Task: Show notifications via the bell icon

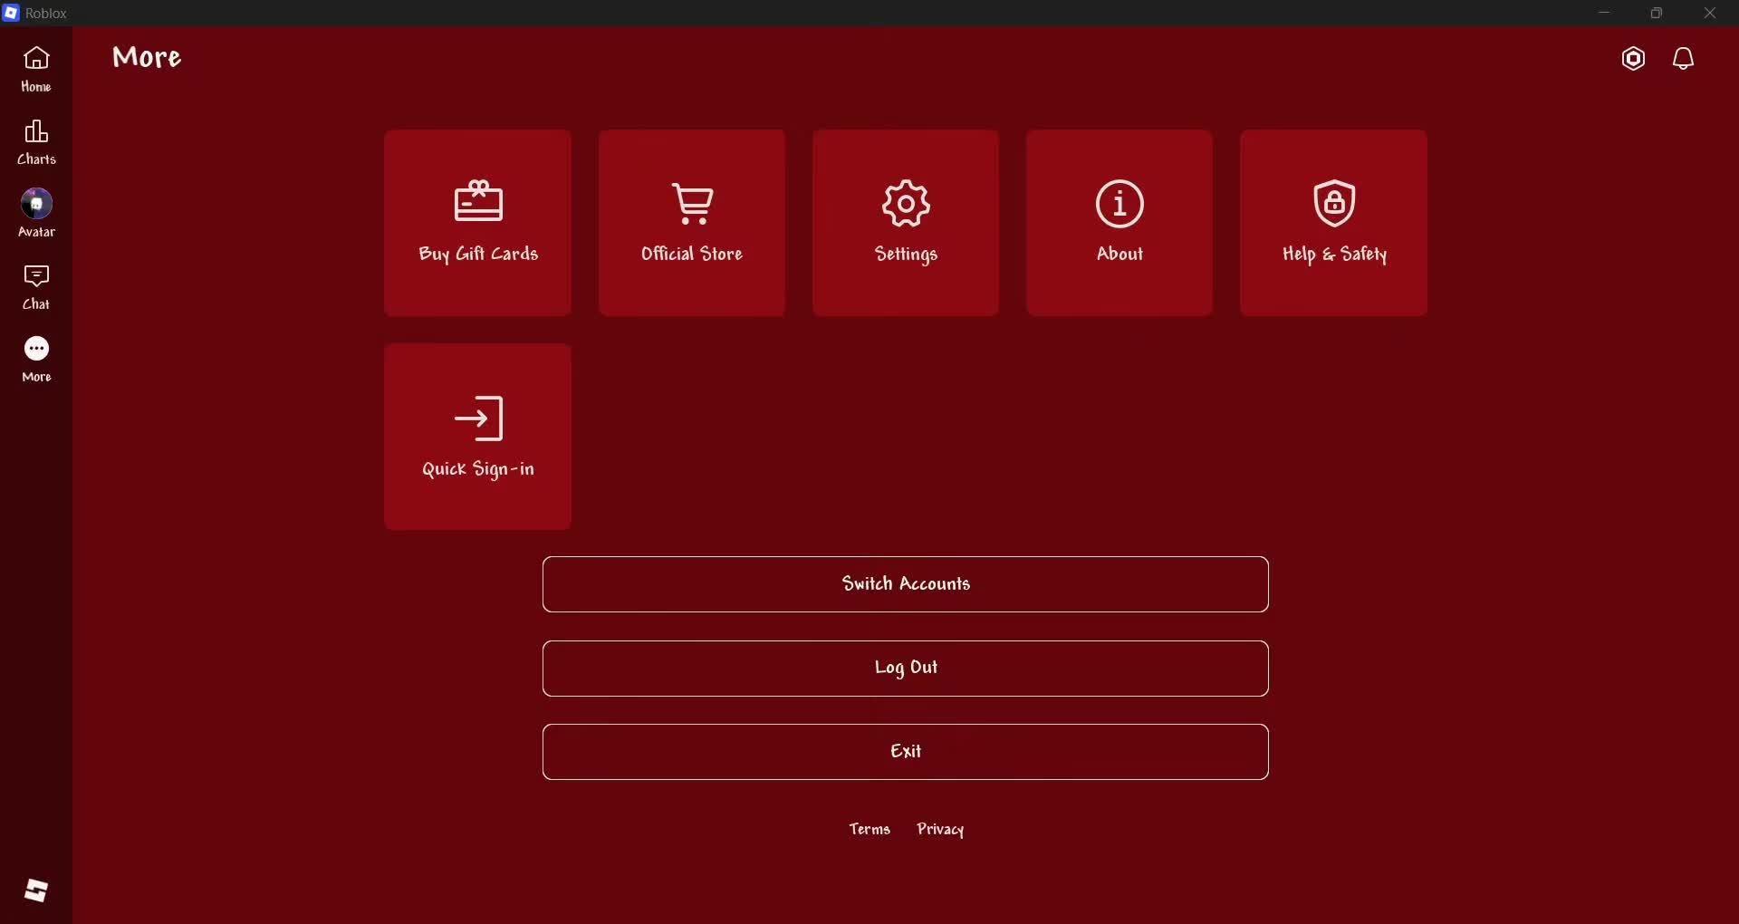Action: pos(1684,59)
